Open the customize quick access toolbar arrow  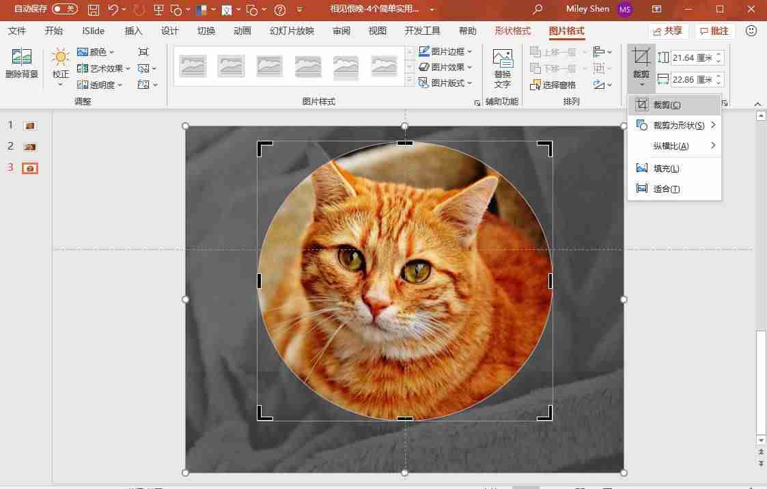coord(299,10)
